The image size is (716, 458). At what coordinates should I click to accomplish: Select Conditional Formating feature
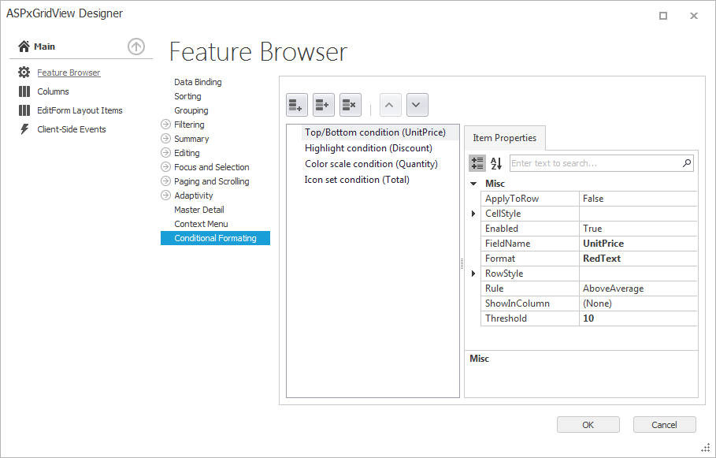point(215,238)
